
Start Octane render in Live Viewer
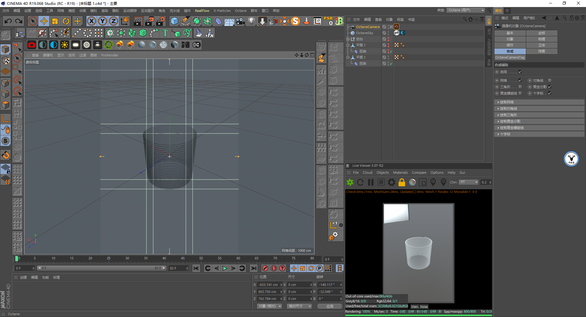point(350,182)
